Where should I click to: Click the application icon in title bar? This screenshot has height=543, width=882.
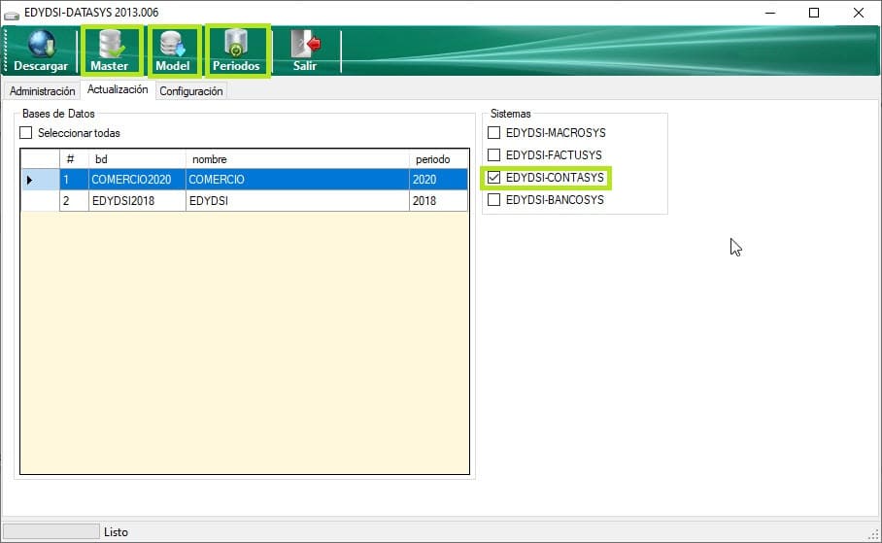(x=12, y=13)
